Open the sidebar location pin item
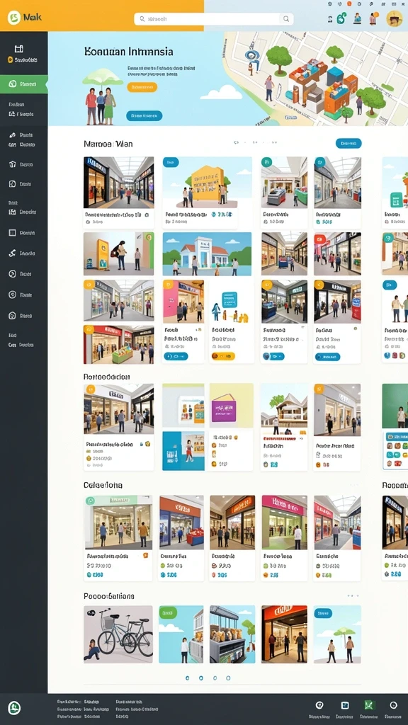408x725 pixels. click(x=13, y=295)
